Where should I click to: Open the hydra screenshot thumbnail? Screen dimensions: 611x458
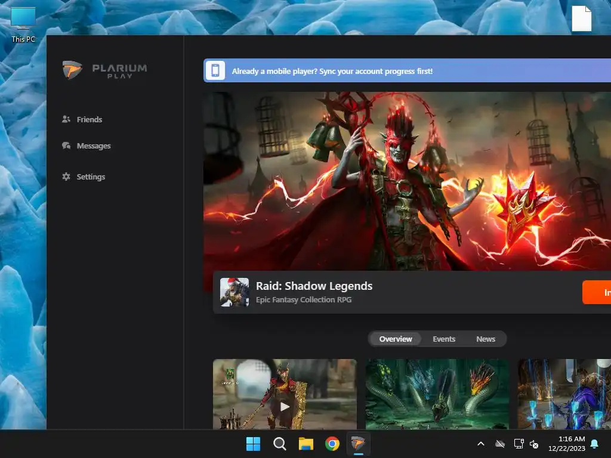437,394
